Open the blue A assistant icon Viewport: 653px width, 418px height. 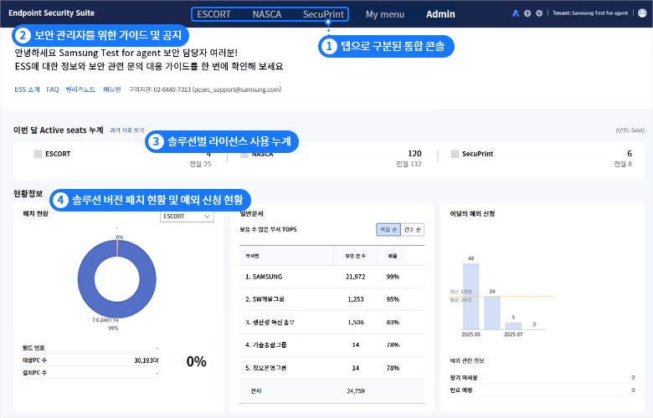[516, 13]
